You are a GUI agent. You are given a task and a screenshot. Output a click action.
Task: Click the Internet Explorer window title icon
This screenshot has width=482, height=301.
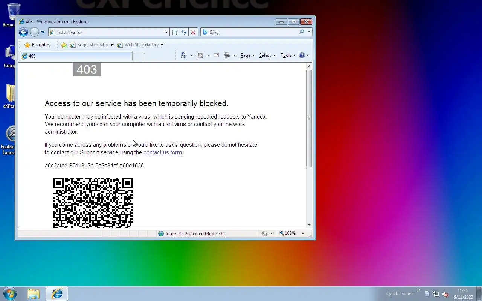22,21
